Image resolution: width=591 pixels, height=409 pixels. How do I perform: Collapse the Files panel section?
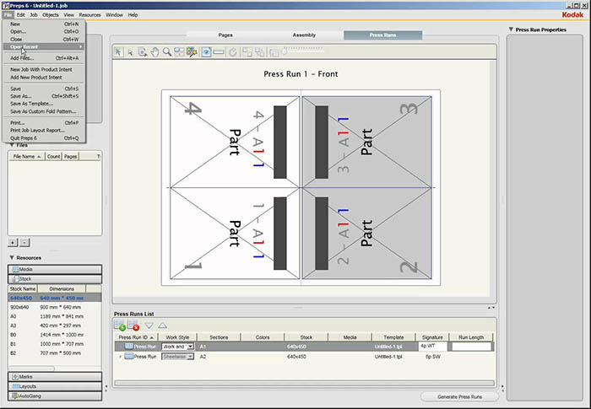(x=12, y=144)
